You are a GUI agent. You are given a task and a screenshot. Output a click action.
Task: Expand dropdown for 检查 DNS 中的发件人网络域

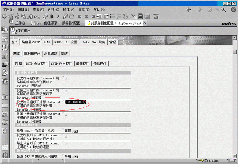coord(75,156)
